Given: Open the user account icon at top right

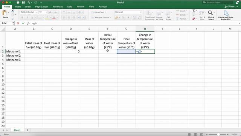Looking at the screenshot, I should 237,3.
